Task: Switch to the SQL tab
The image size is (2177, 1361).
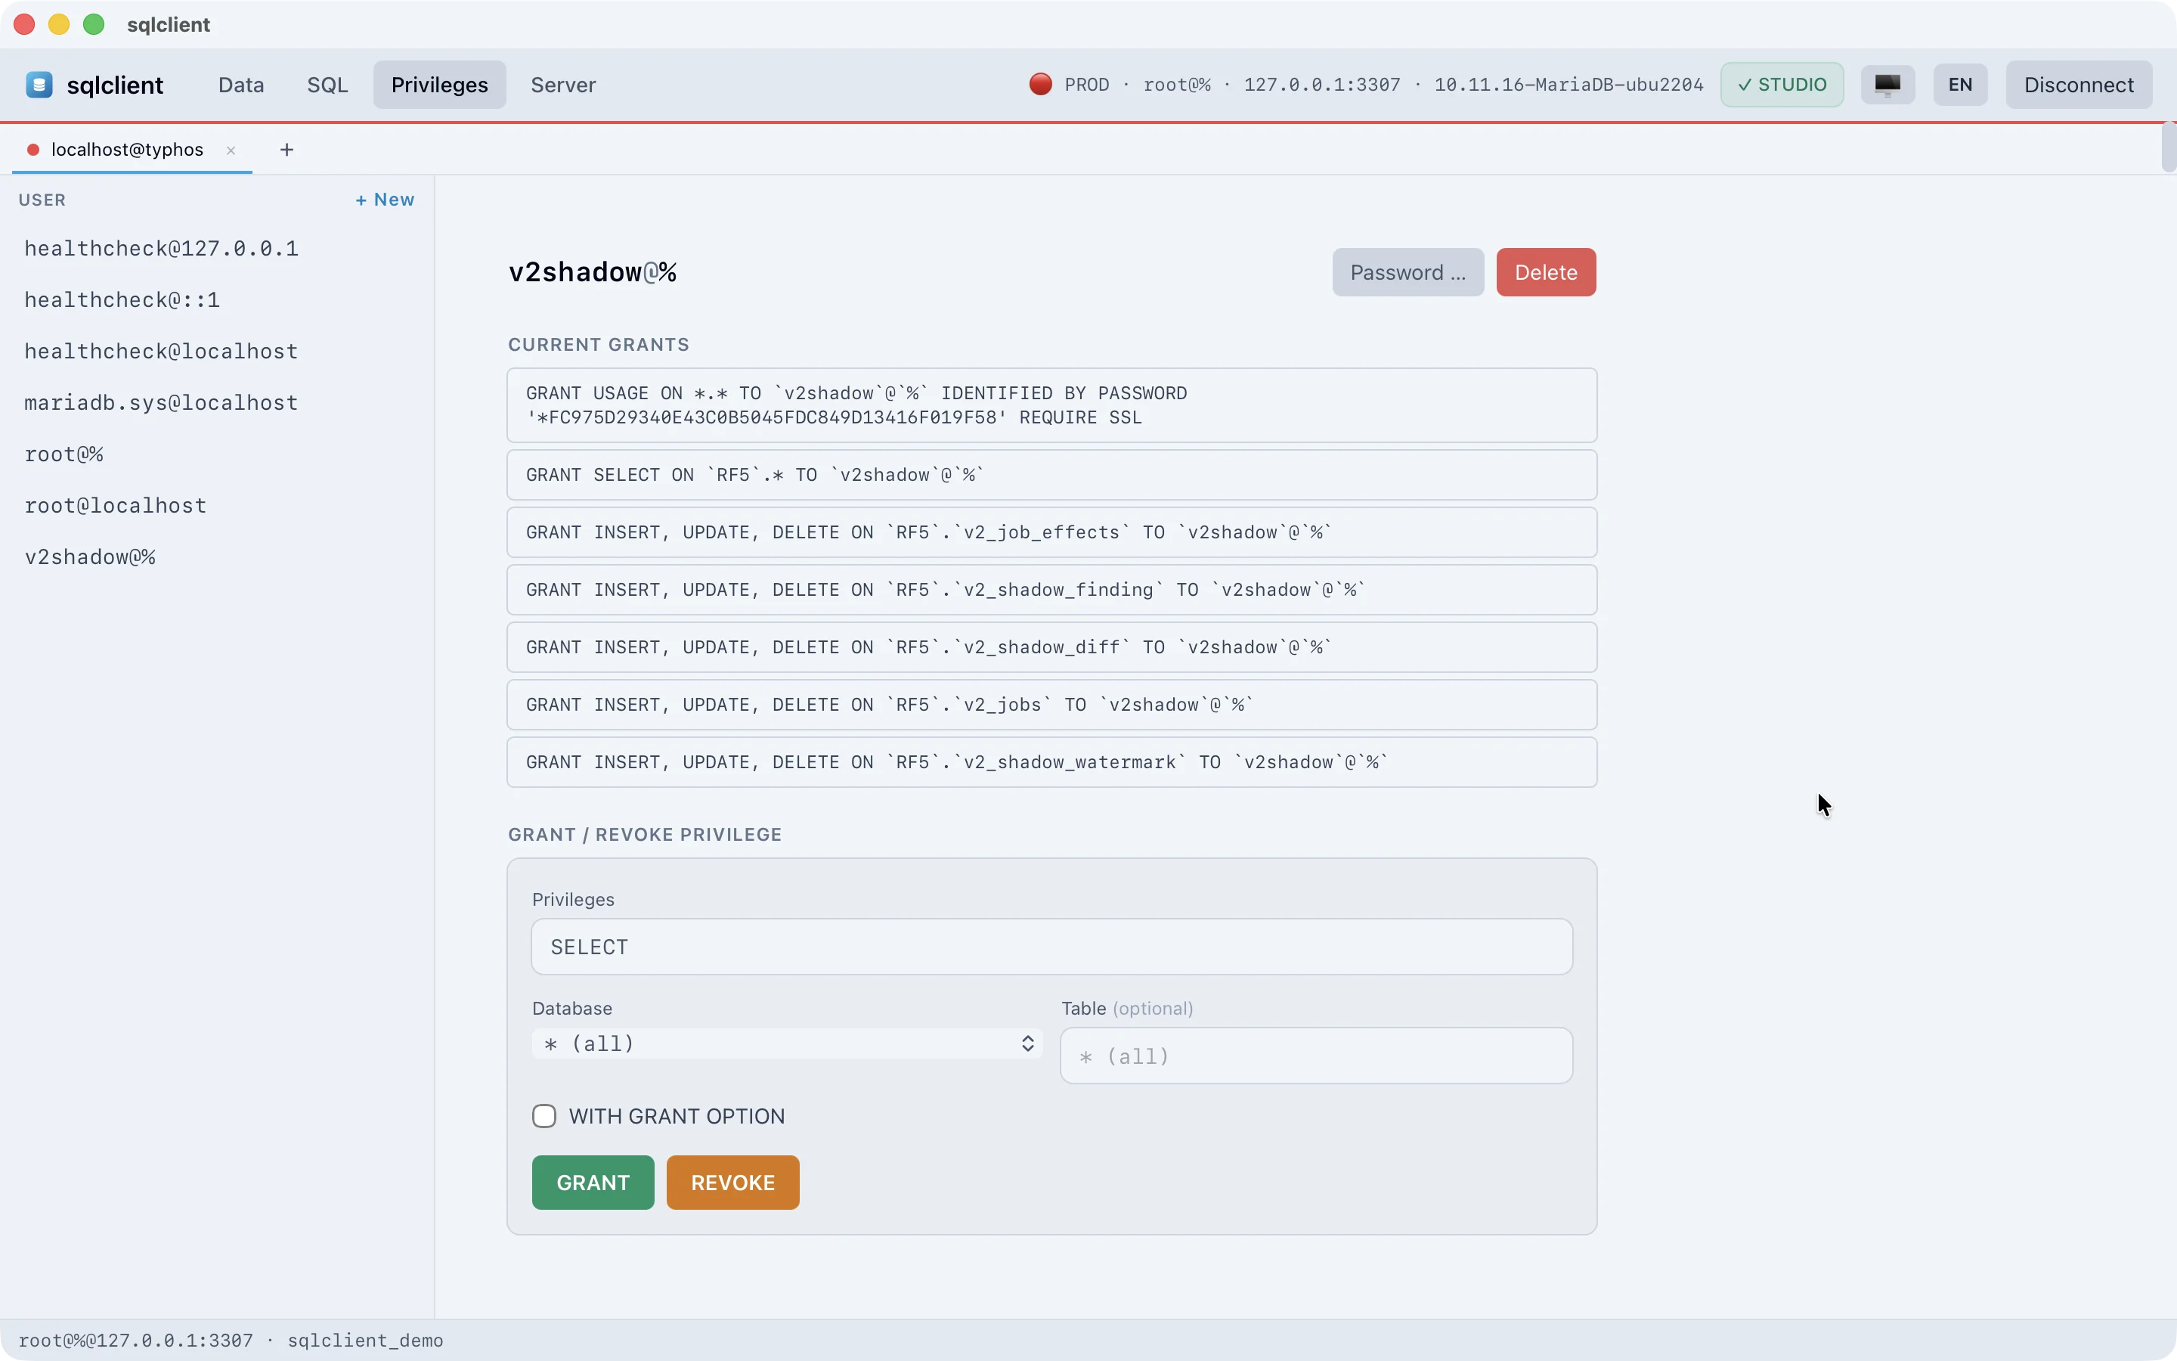Action: pos(327,85)
